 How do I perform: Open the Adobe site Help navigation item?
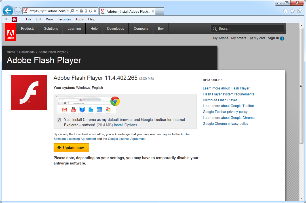[x=94, y=29]
